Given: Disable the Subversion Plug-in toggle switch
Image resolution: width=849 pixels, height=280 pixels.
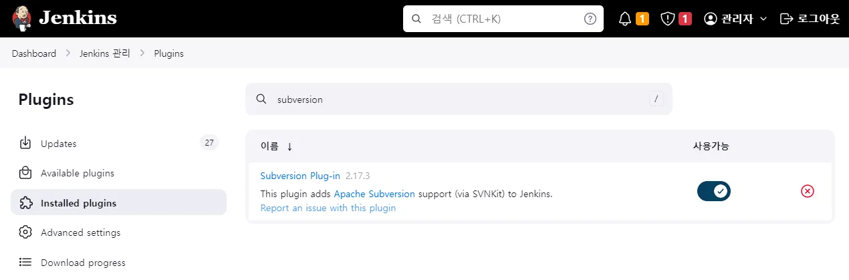Looking at the screenshot, I should (714, 191).
